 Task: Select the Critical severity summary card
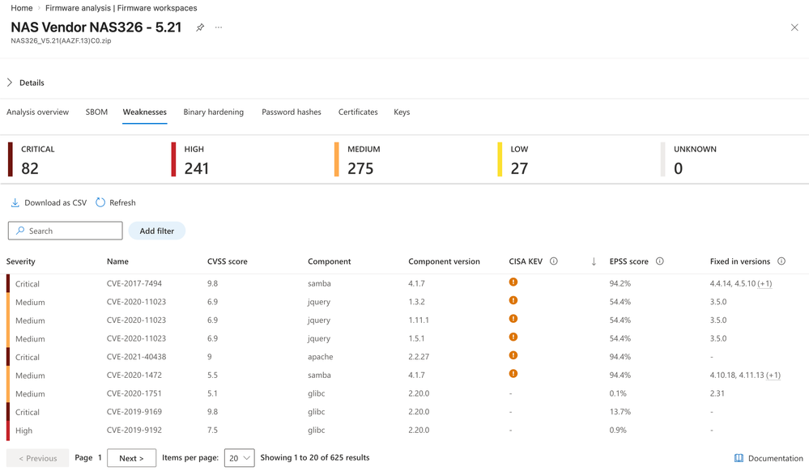(83, 159)
